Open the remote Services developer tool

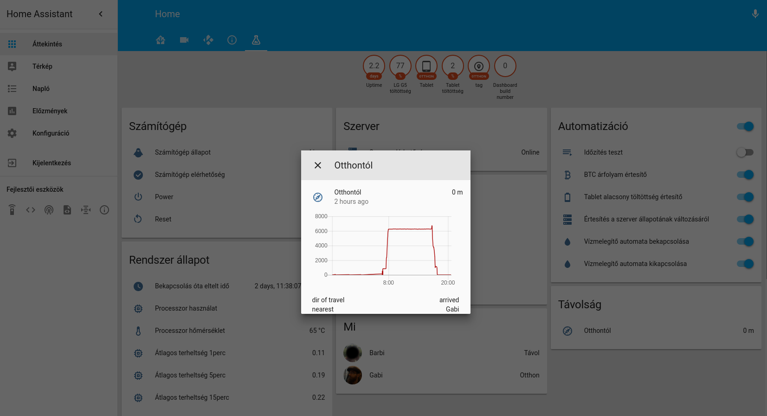coord(12,210)
